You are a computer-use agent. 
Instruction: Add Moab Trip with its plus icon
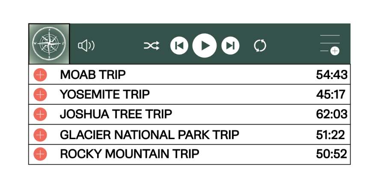40,75
